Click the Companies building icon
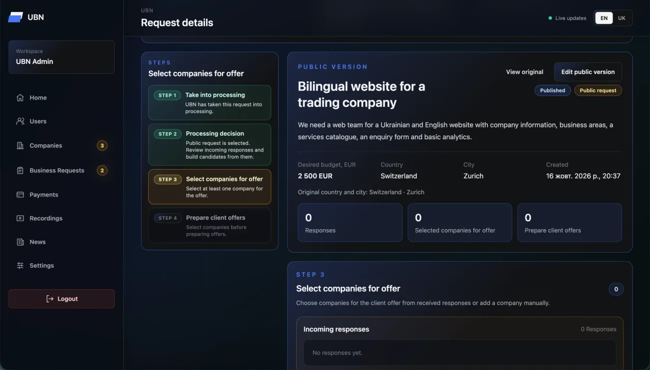Screen dimensions: 650x370 (x=20, y=146)
